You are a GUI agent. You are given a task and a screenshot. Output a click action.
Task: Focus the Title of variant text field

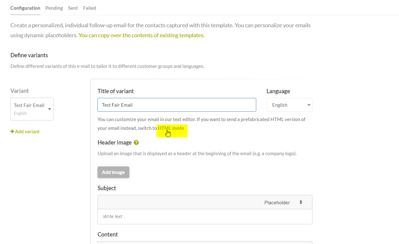pos(177,105)
